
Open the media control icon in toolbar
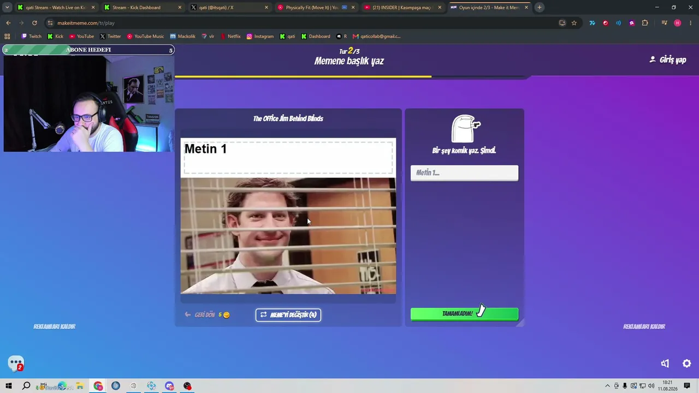point(665,23)
